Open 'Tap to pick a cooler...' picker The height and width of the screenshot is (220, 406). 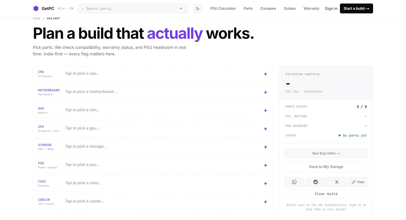(84, 201)
